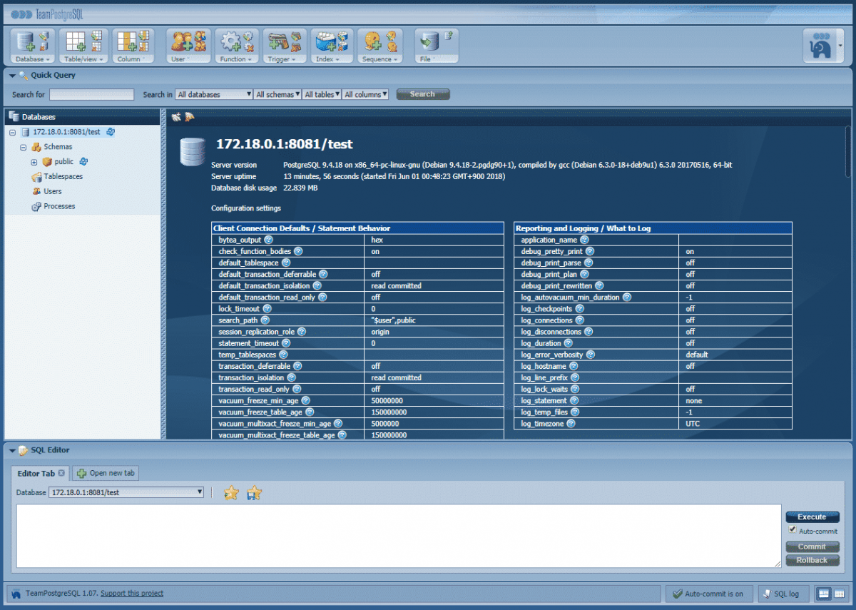
Task: Click inside the SQL editor text area
Action: pos(399,536)
